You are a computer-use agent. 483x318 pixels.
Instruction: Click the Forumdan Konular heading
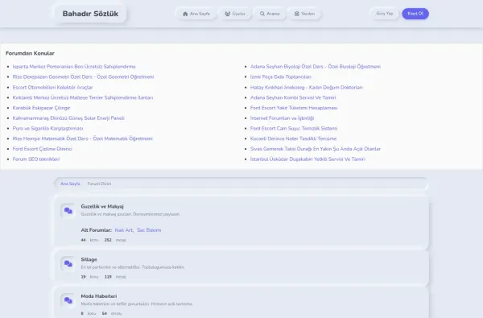(x=31, y=53)
